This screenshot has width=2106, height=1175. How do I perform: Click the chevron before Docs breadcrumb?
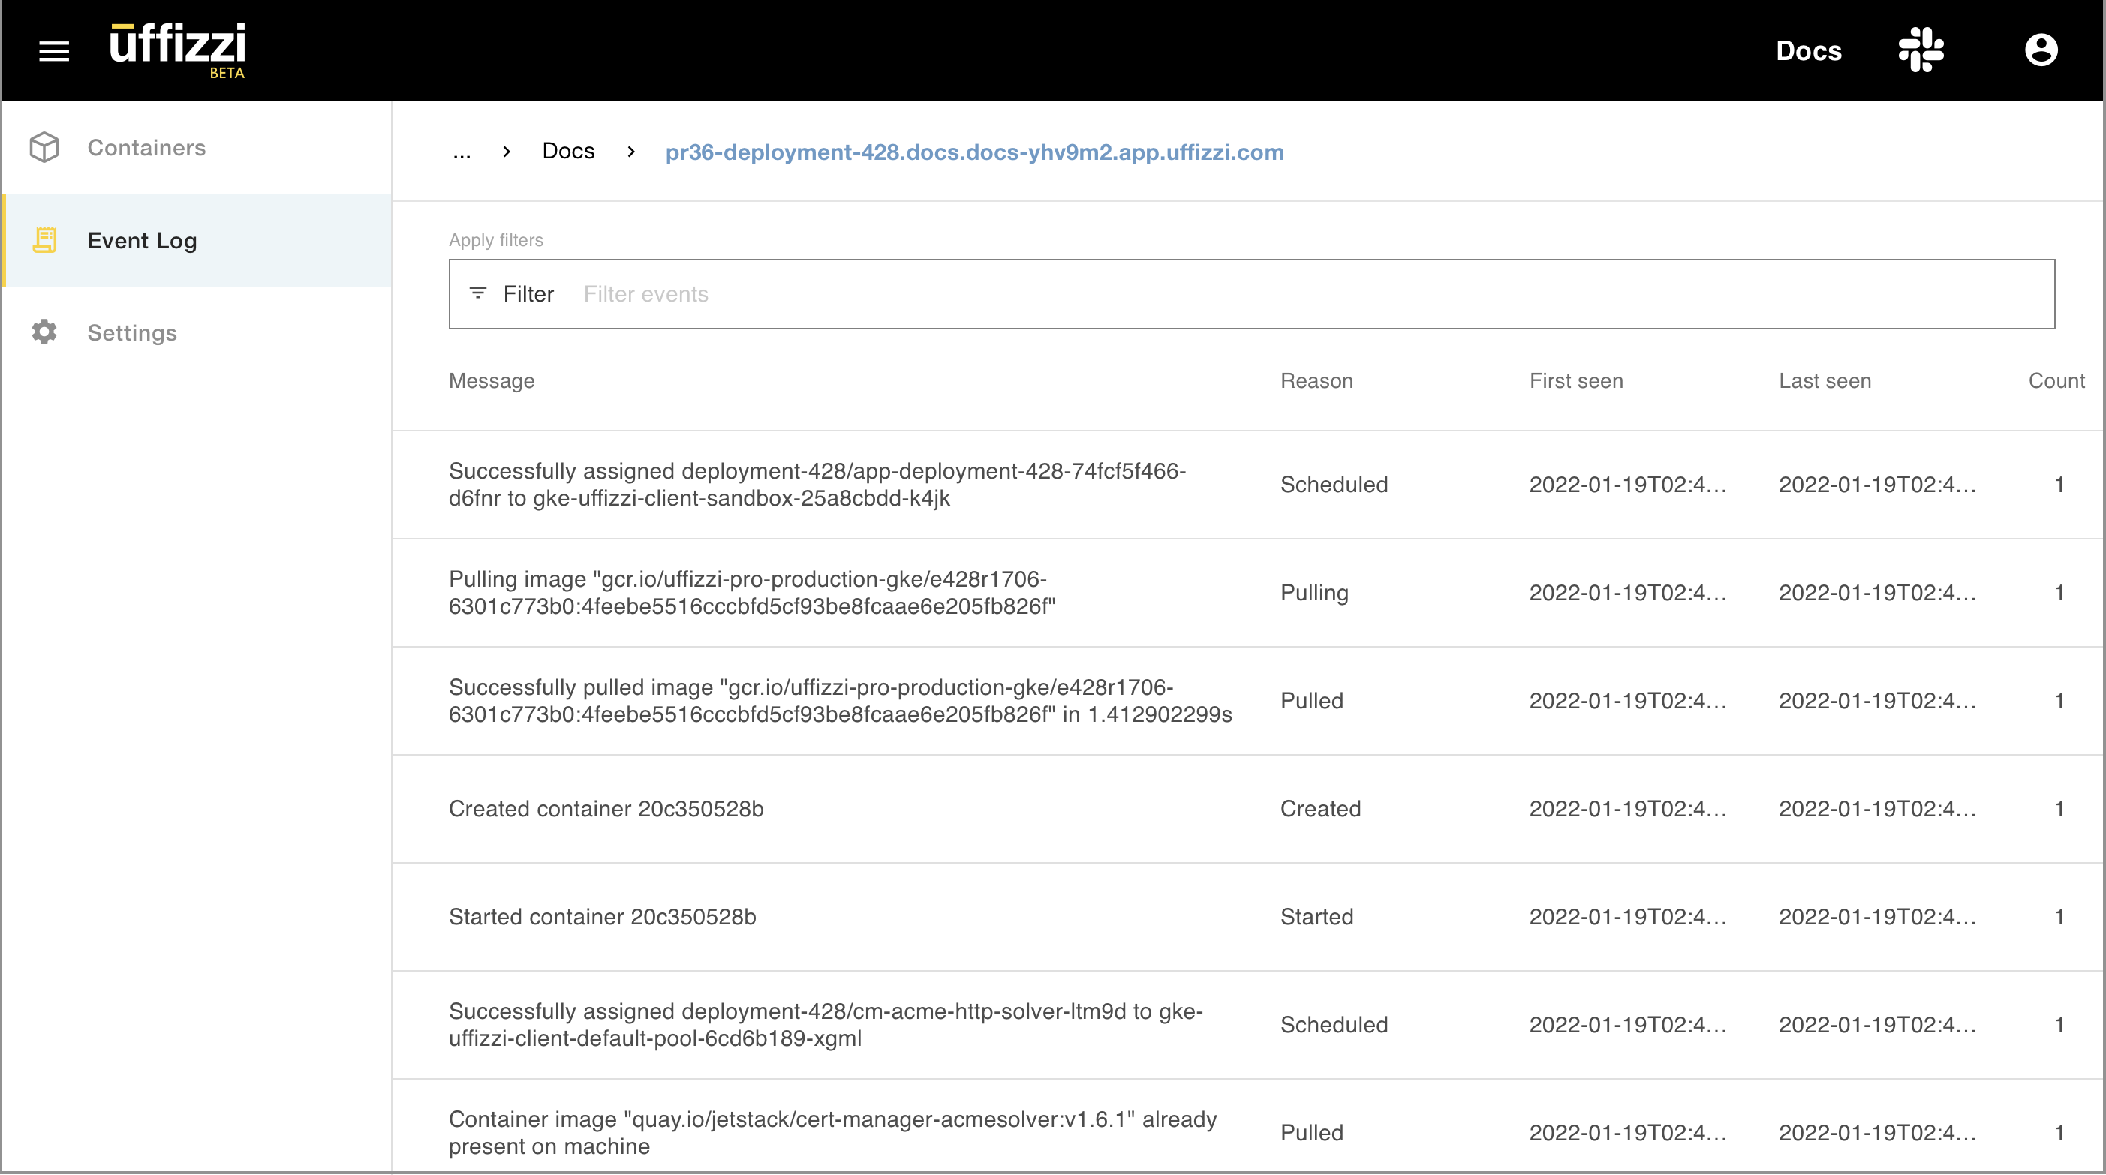pyautogui.click(x=506, y=152)
